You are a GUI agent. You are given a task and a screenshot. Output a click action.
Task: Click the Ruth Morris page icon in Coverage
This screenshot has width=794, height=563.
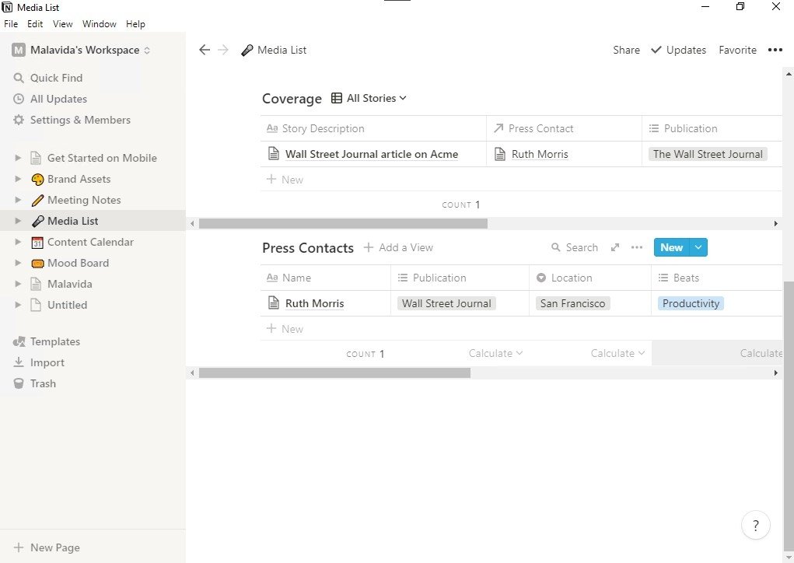(x=500, y=154)
